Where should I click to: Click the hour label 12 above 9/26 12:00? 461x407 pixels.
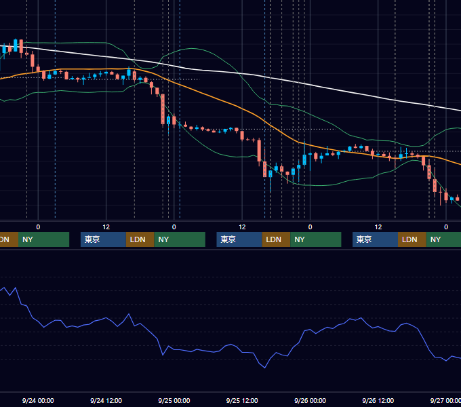(378, 227)
